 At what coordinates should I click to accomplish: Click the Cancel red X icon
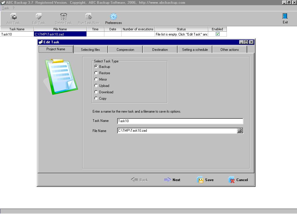click(x=231, y=180)
